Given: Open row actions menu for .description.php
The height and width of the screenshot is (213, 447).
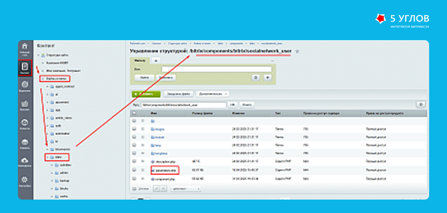Looking at the screenshot, I should pos(143,161).
